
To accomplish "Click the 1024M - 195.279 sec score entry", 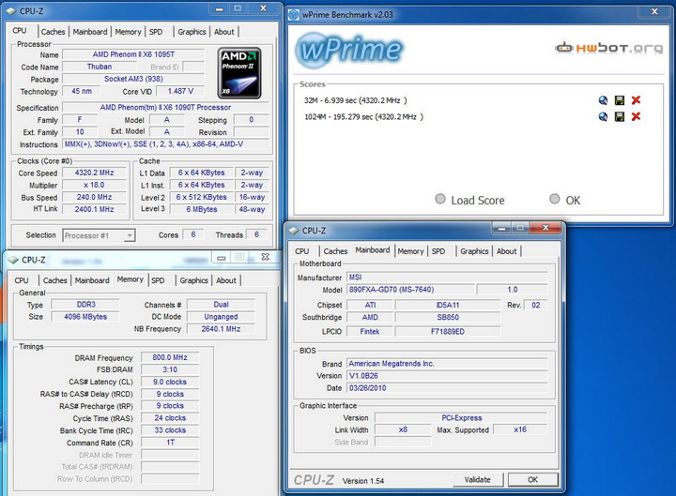I will tap(364, 116).
